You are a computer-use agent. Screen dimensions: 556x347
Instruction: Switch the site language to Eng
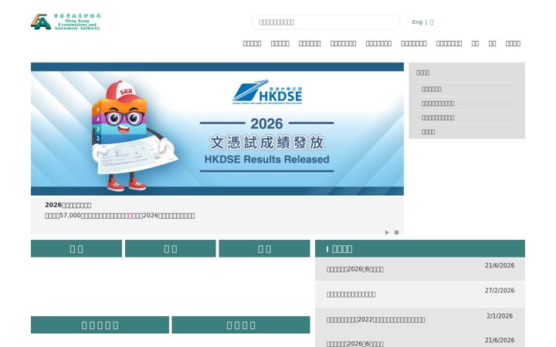point(417,22)
